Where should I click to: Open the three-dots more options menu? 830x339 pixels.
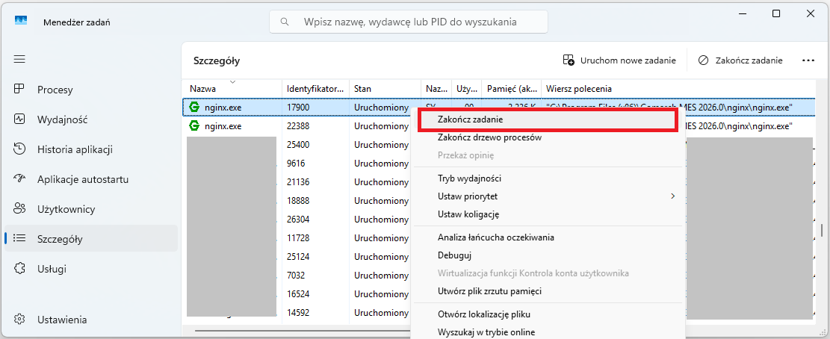click(808, 60)
